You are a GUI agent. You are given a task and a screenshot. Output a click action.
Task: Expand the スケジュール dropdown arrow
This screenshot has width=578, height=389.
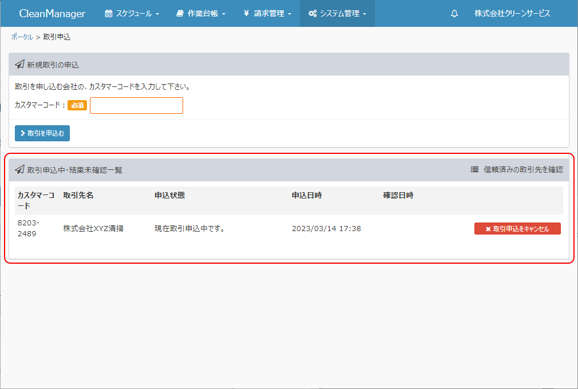(x=157, y=14)
